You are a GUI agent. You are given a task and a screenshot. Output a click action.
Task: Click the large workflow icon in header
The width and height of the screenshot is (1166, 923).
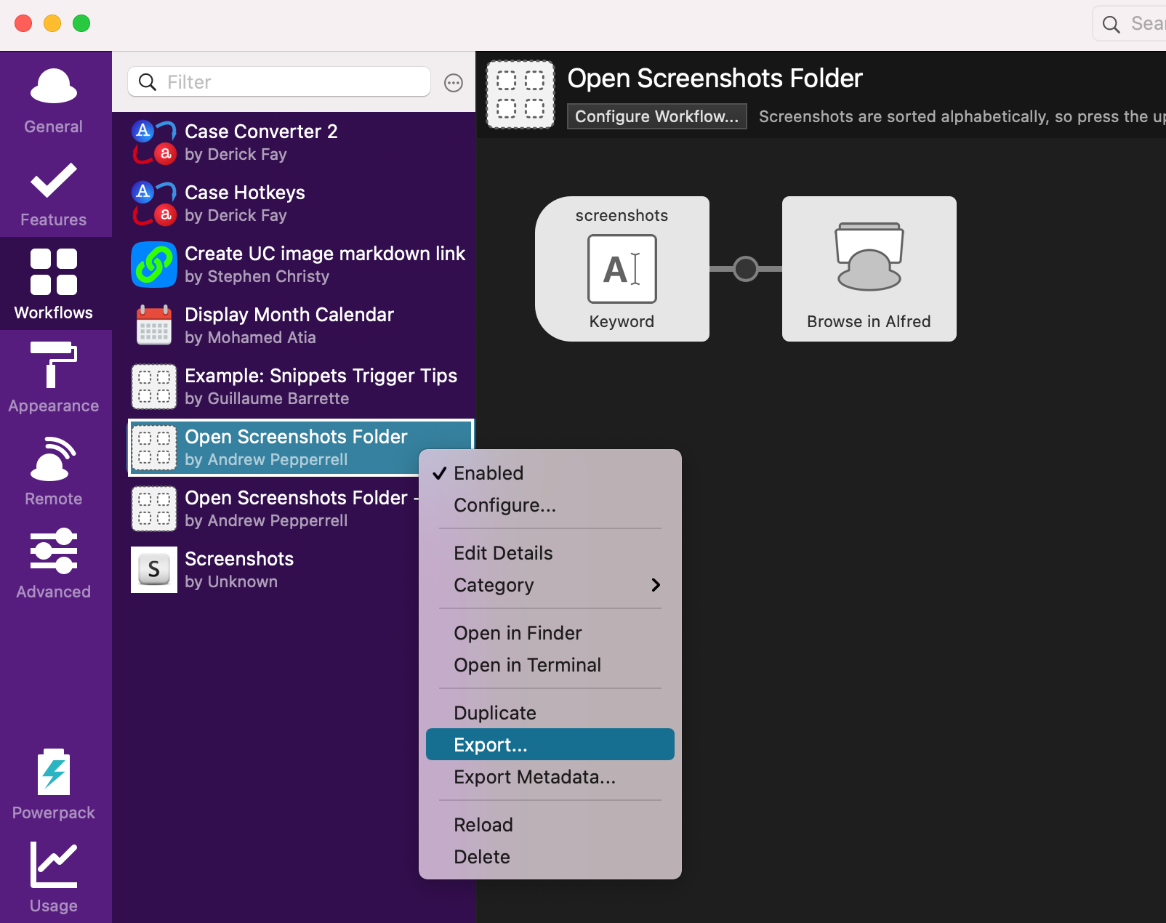520,94
